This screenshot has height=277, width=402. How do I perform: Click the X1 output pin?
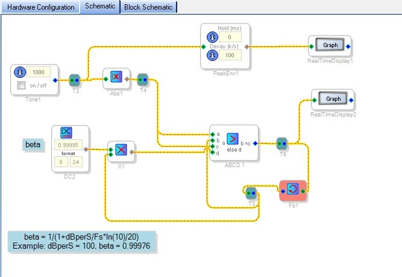pyautogui.click(x=131, y=152)
